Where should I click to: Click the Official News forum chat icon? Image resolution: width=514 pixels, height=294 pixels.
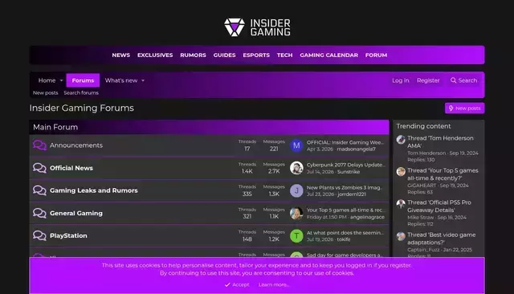click(39, 168)
